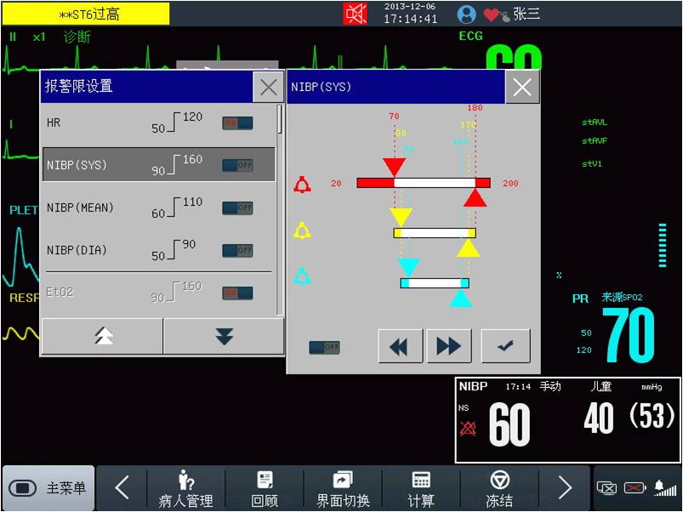Open the 主菜单 main menu
Screen dimensions: 683x512
48,488
